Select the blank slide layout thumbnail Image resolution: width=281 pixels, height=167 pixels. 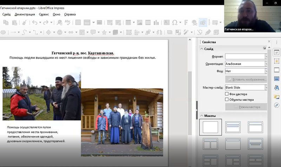tap(210, 127)
